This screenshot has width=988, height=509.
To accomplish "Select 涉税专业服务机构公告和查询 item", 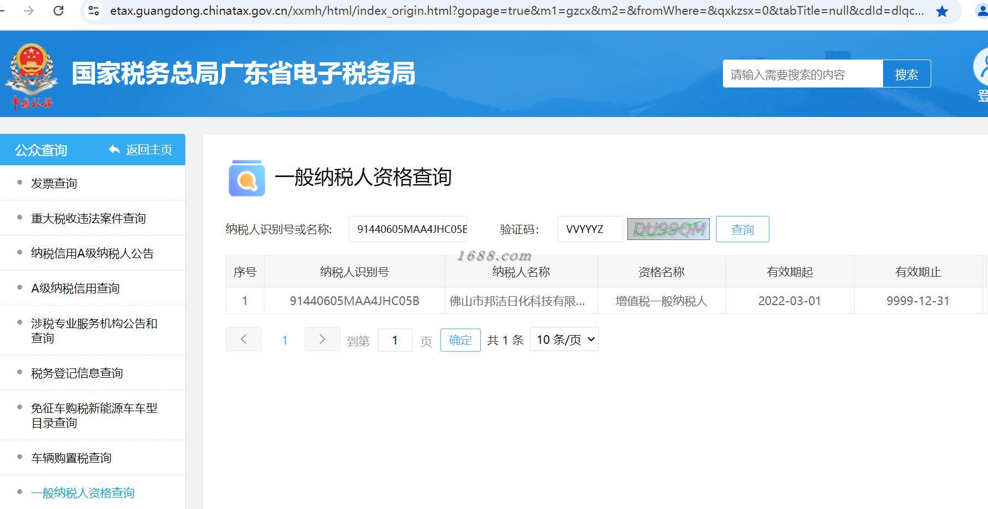I will [94, 330].
